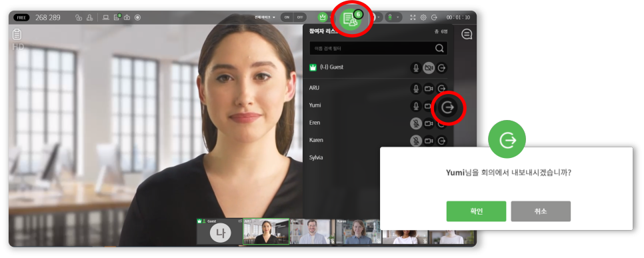
Task: Pop out Guest thumbnail via corner icon
Action: pos(240,221)
